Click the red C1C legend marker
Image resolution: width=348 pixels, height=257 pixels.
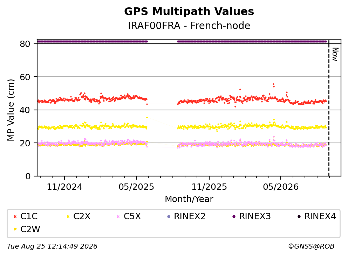click(15, 216)
